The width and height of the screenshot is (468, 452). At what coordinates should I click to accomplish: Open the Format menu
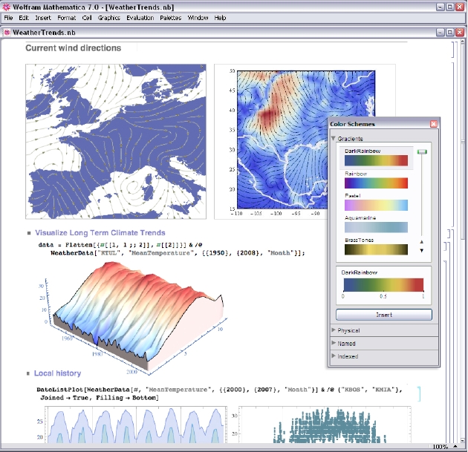[67, 18]
